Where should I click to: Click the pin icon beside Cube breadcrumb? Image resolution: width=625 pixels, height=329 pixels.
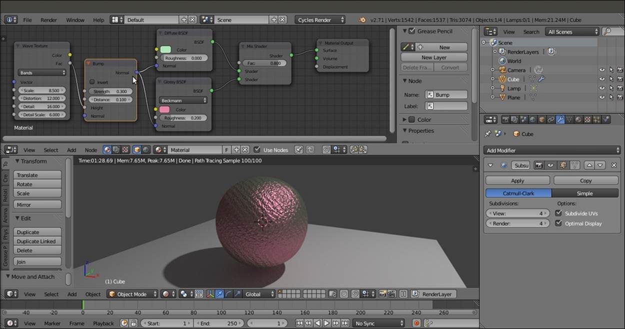pyautogui.click(x=488, y=134)
